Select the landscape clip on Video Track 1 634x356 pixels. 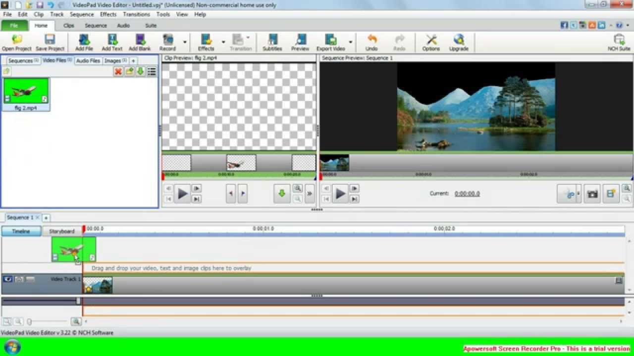[x=98, y=285]
